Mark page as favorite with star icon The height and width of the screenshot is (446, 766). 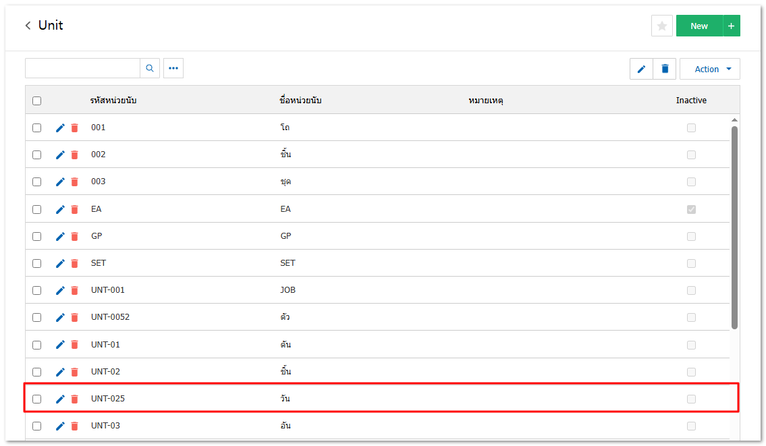661,26
